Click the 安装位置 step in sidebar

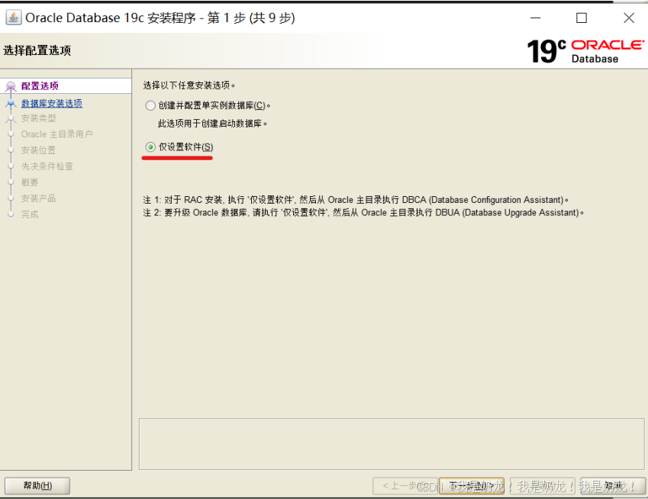coord(38,150)
